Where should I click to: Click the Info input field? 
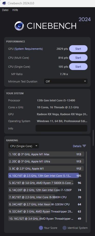61,128
